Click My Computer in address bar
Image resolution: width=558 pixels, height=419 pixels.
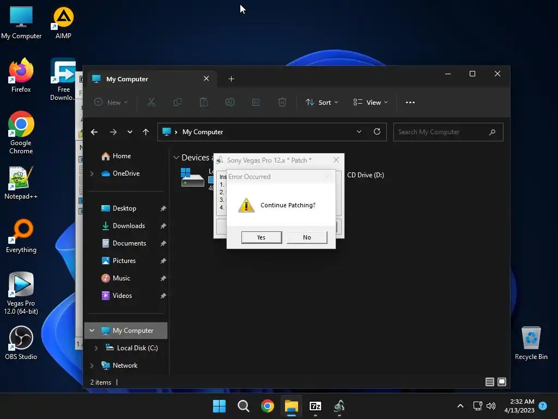(203, 132)
